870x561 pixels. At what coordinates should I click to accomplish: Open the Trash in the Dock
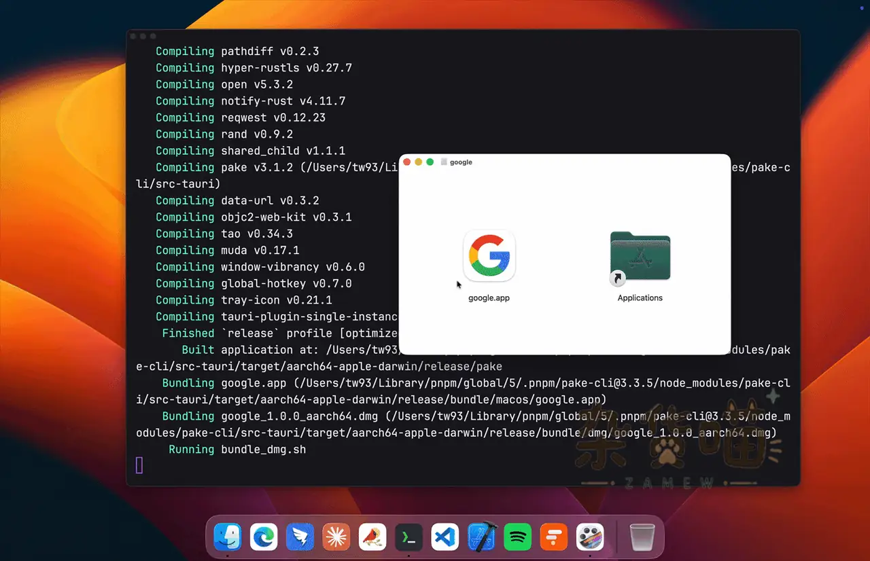pyautogui.click(x=642, y=537)
